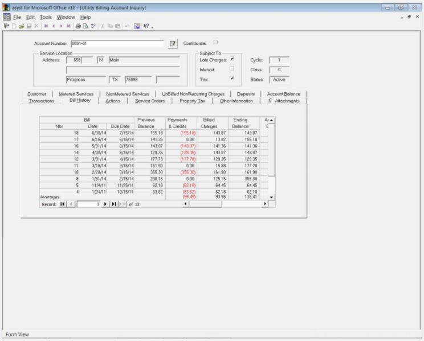Switch to the Other Information tab
Screen dimensions: 424x341
[x=237, y=101]
